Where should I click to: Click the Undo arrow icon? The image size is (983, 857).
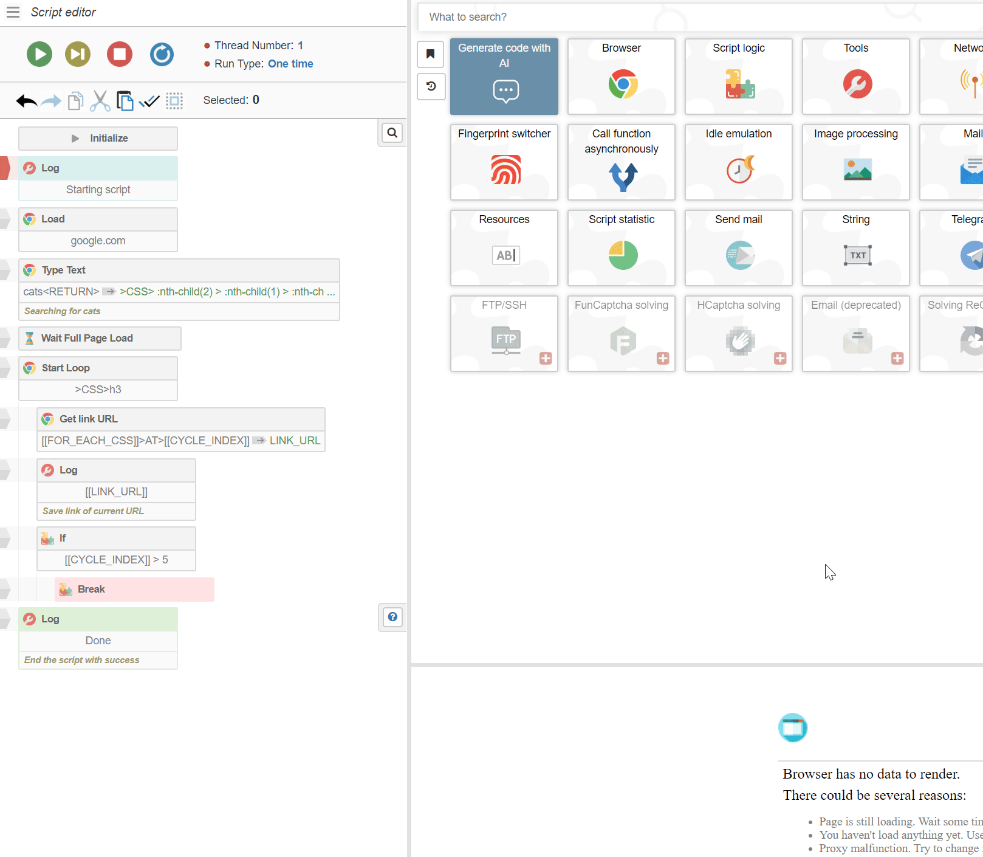click(26, 101)
